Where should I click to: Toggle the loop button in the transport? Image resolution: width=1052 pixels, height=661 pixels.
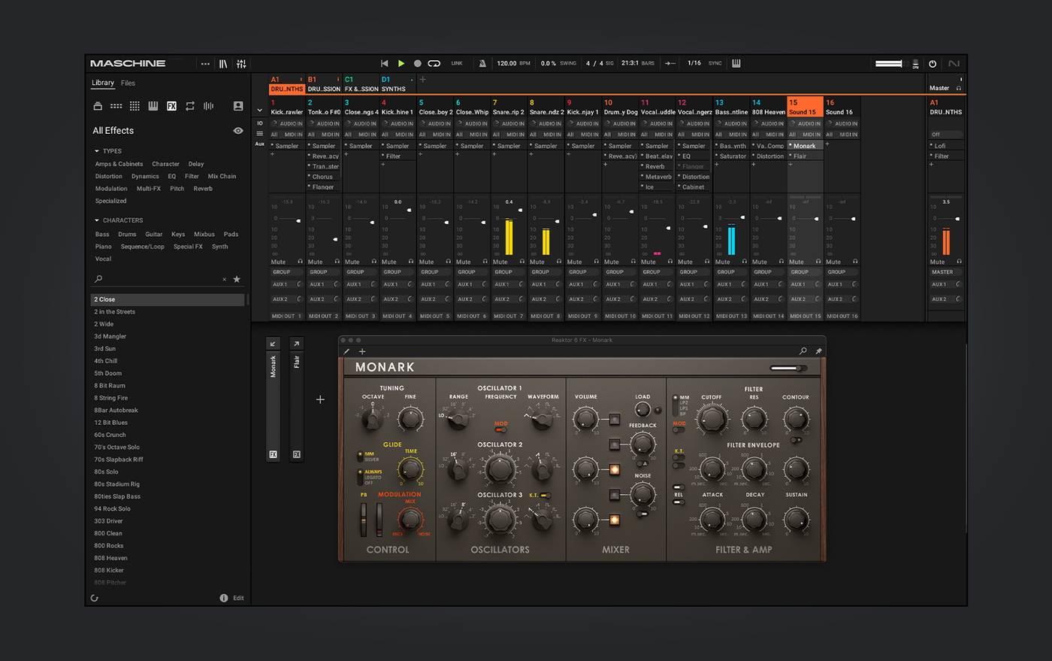tap(434, 64)
